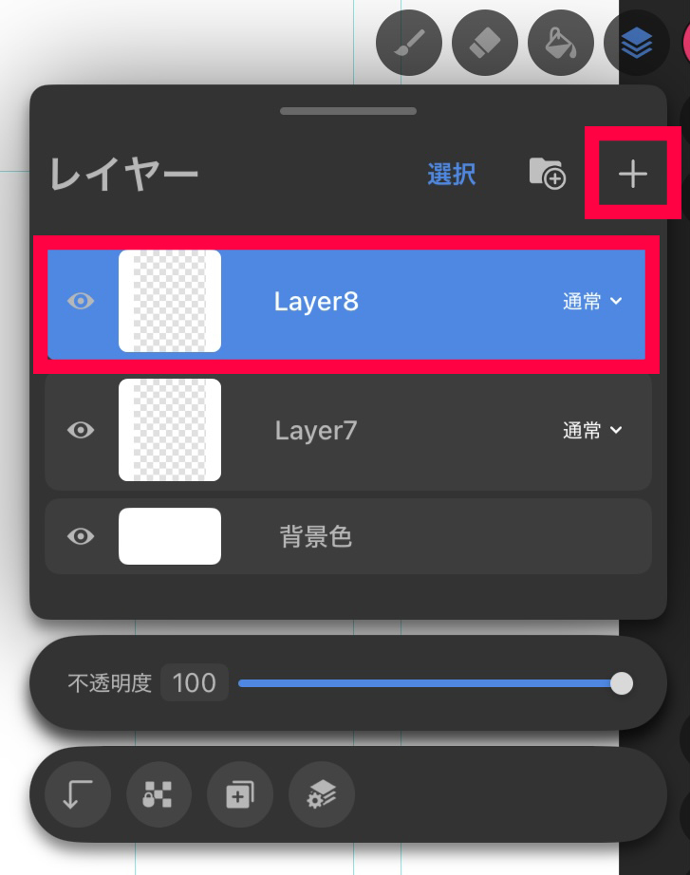Select the Layer7 row
The height and width of the screenshot is (875, 690).
point(348,431)
